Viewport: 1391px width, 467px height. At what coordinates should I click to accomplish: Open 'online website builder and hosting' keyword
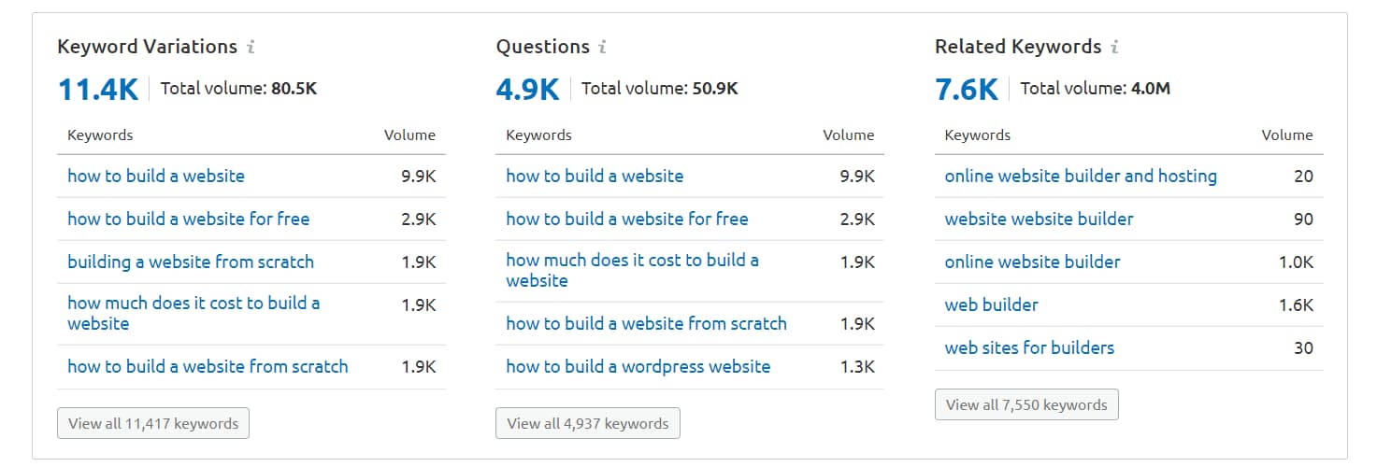point(1081,177)
